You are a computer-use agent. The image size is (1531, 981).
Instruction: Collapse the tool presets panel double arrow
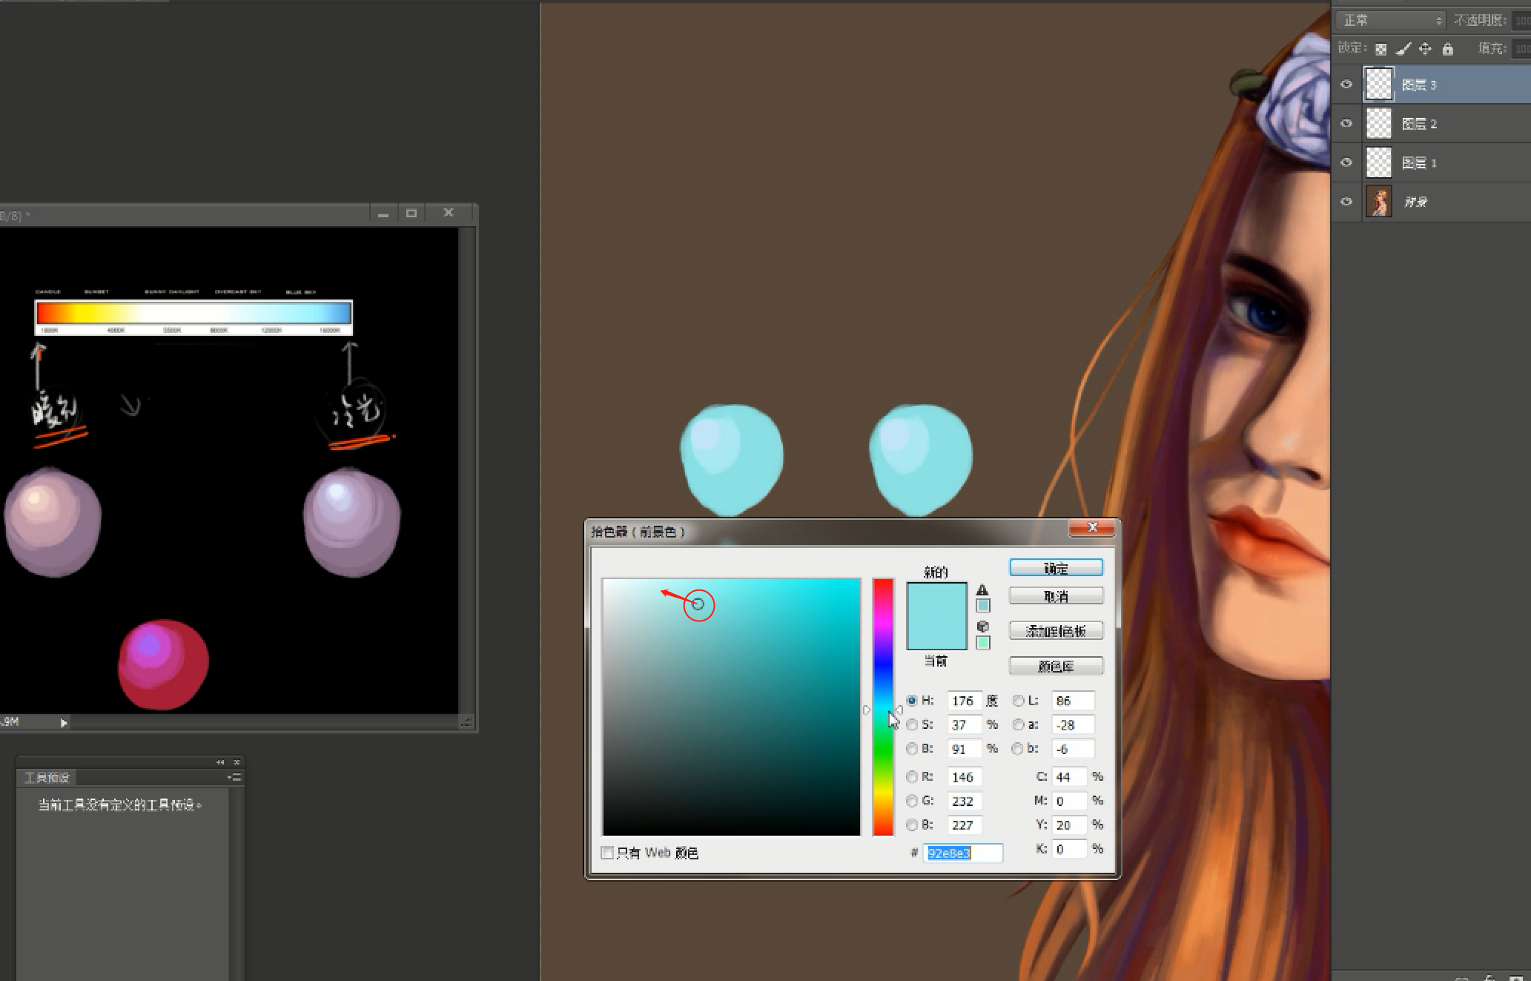pos(220,762)
